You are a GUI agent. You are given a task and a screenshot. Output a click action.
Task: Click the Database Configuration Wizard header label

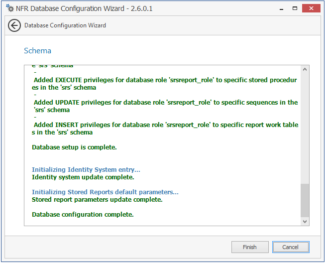tap(65, 25)
